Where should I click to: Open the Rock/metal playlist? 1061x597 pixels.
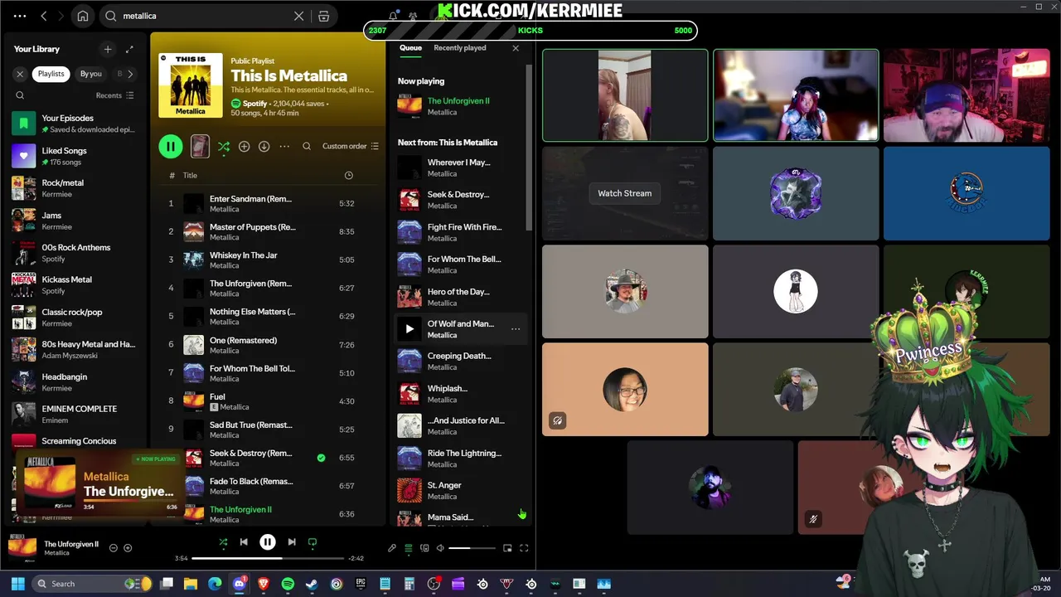coord(75,188)
